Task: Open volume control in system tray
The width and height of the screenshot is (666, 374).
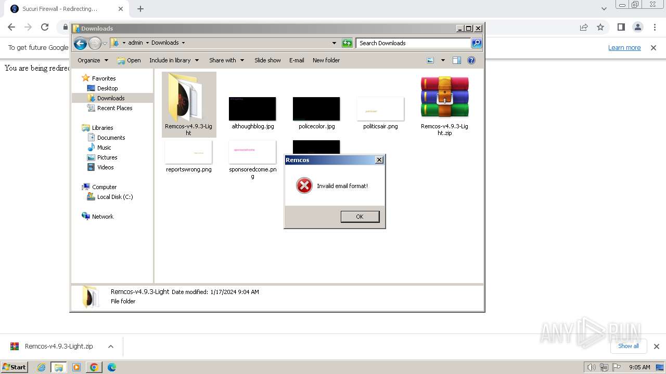Action: (592, 367)
